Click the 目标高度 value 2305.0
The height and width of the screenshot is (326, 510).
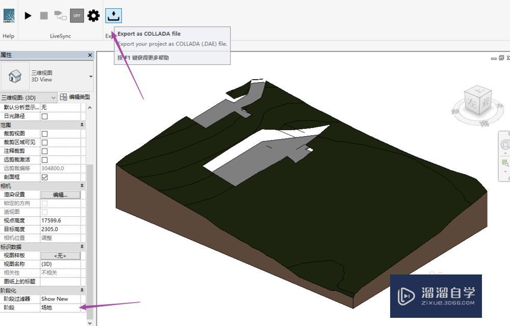(x=61, y=230)
